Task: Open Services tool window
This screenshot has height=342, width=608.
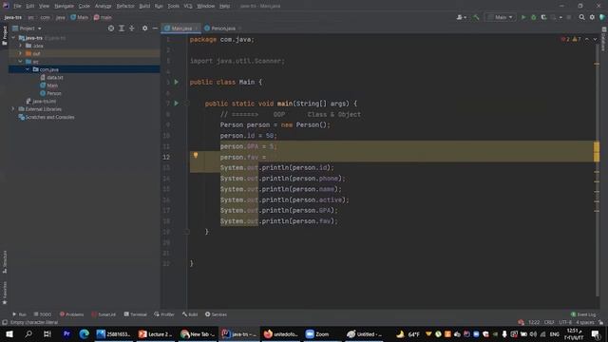Action: pyautogui.click(x=216, y=314)
